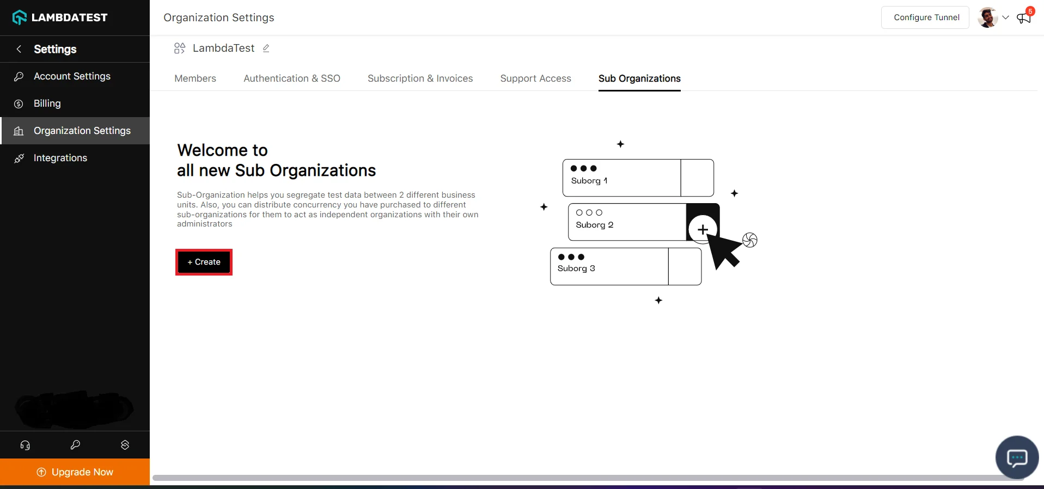Switch to the Members tab
The image size is (1044, 489).
click(195, 78)
